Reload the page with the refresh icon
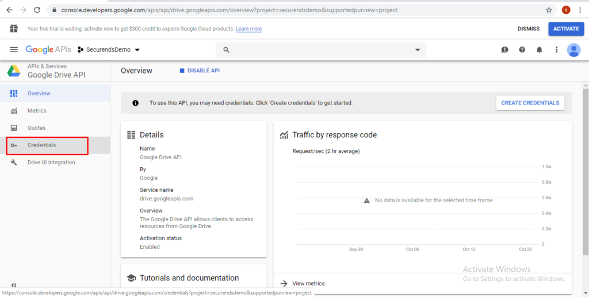Screen dimensions: 589x297 [37, 10]
